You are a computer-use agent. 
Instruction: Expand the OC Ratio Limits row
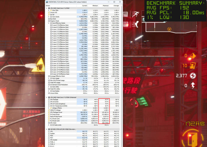point(49,125)
